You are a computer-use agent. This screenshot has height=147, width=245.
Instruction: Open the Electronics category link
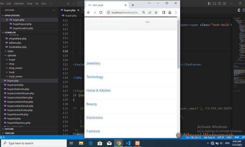[x=95, y=118]
